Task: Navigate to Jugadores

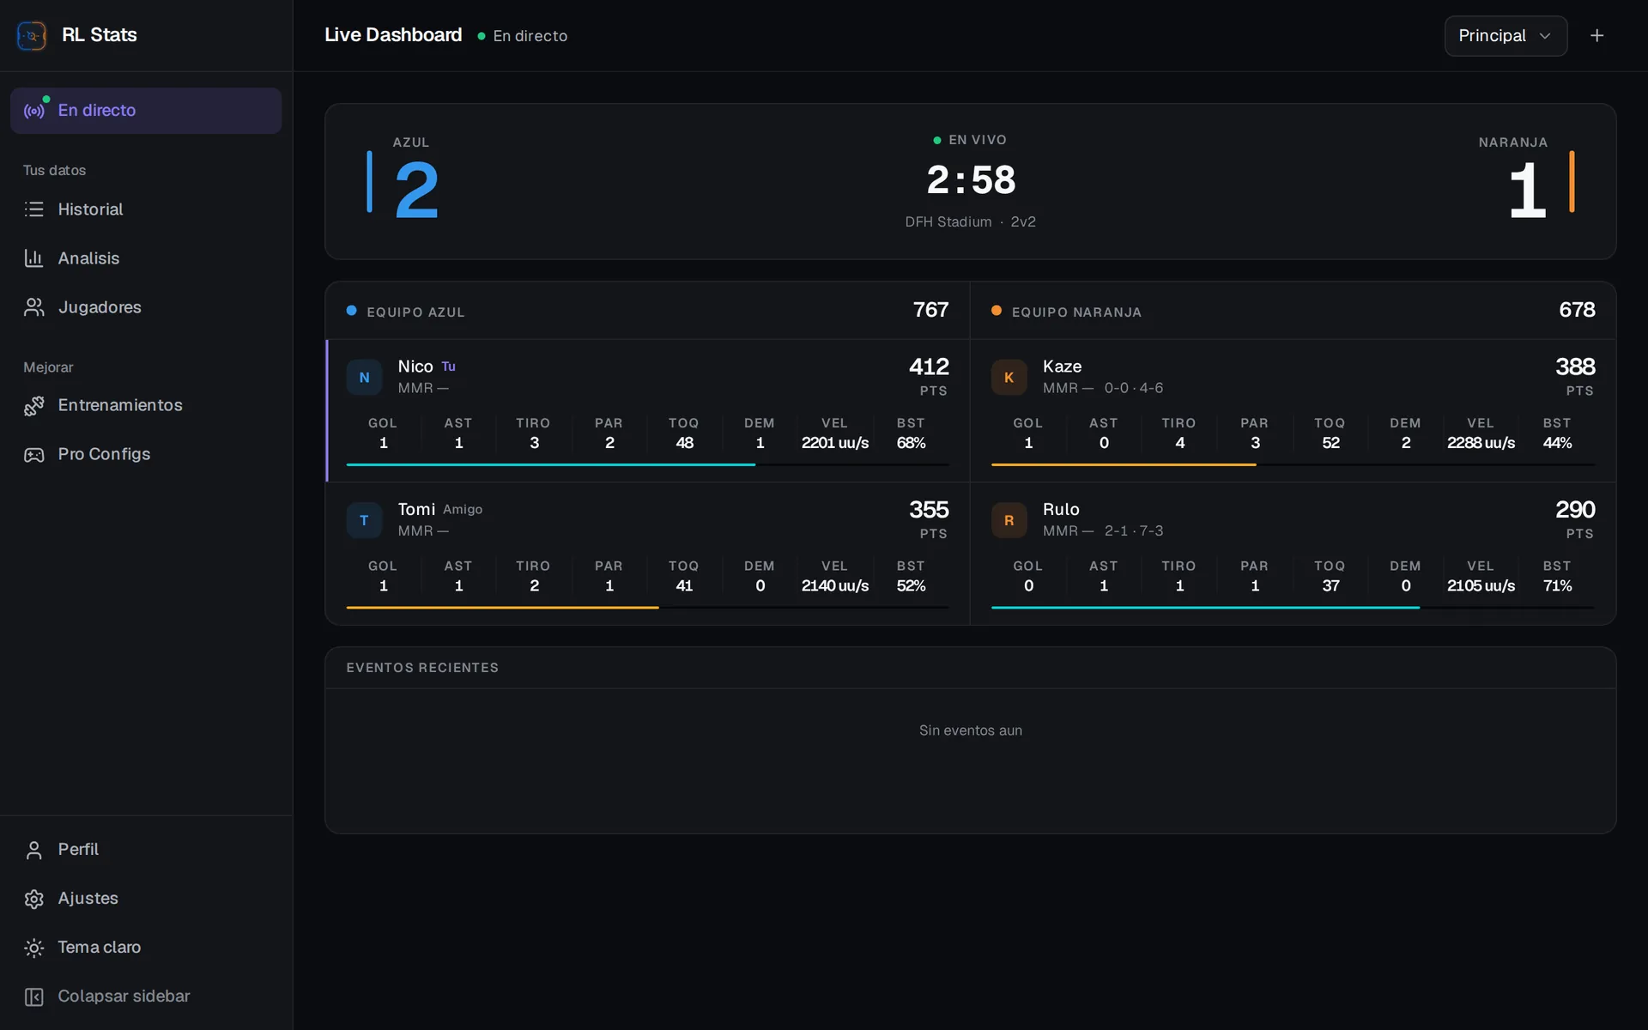Action: click(x=146, y=307)
